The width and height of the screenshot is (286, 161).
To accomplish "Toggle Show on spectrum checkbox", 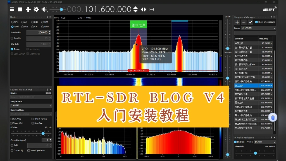I will point(256,22).
